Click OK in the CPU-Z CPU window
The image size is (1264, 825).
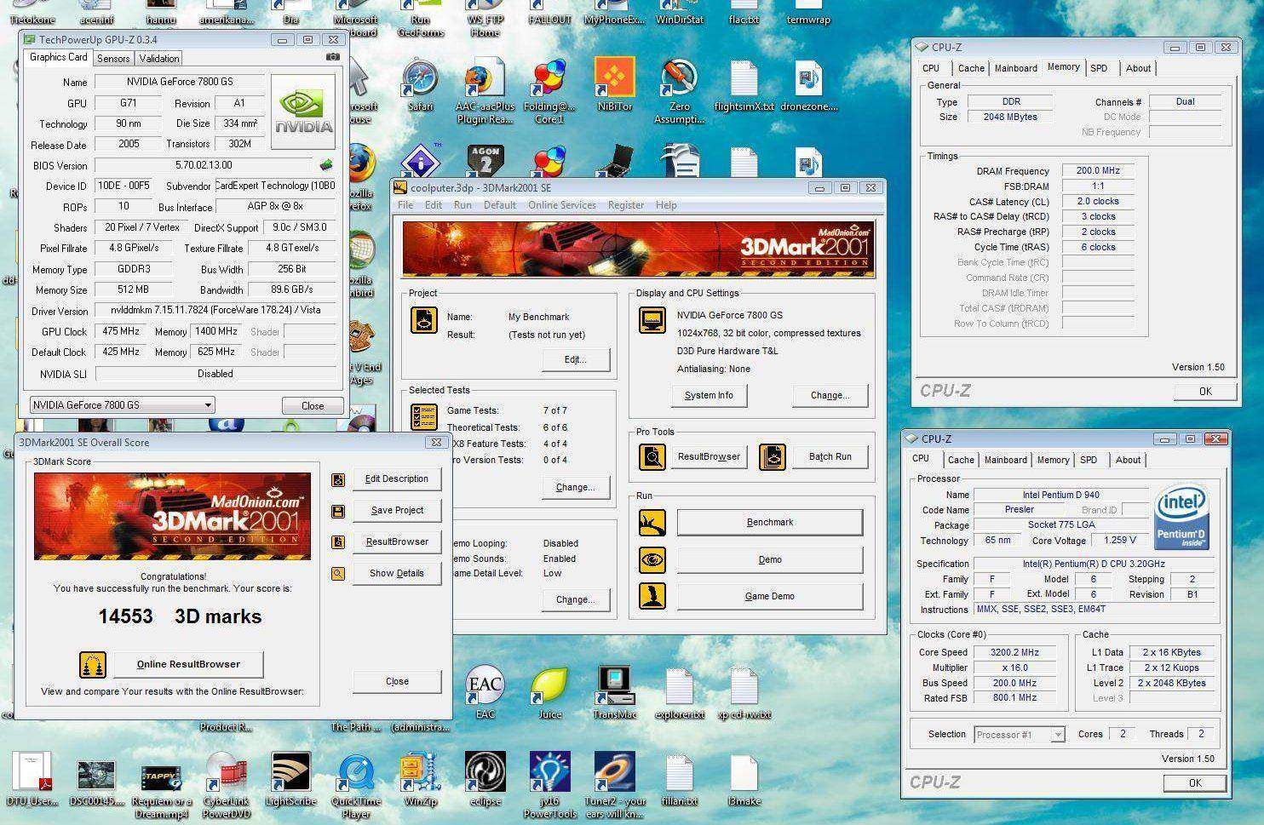(1195, 783)
